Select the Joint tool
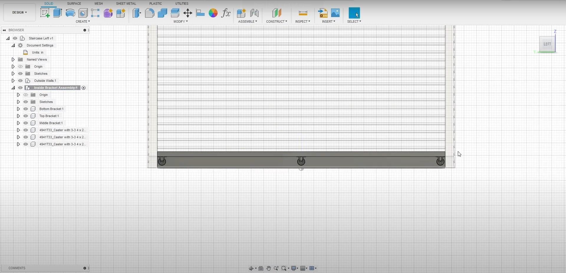Screen dimensions: 566x273 (254, 13)
